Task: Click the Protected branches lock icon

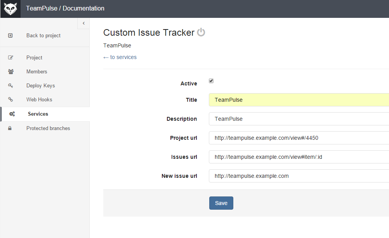Action: (x=10, y=128)
